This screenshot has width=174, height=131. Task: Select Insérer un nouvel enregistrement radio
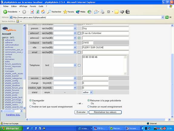[89, 107]
